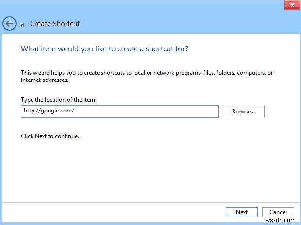Click the 'Type the location of the item' label
Image resolution: width=301 pixels, height=225 pixels.
pos(60,100)
